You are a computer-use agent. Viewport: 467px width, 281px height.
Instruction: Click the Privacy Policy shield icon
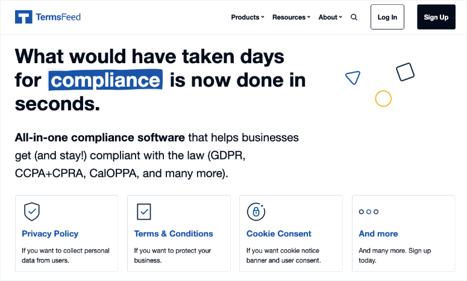(x=32, y=212)
